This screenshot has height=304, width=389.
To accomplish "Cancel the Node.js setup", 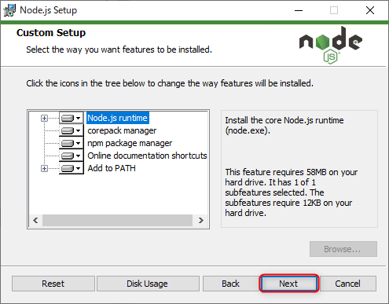I will click(x=348, y=284).
